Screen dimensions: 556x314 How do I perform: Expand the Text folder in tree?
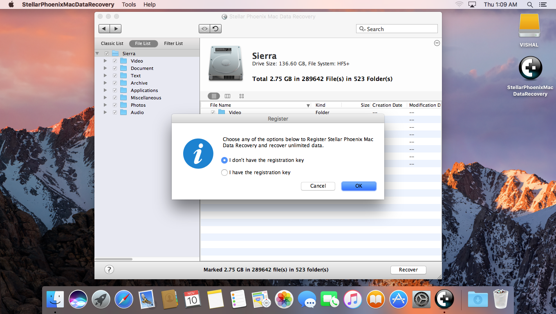pos(105,76)
